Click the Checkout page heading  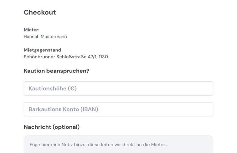click(40, 12)
